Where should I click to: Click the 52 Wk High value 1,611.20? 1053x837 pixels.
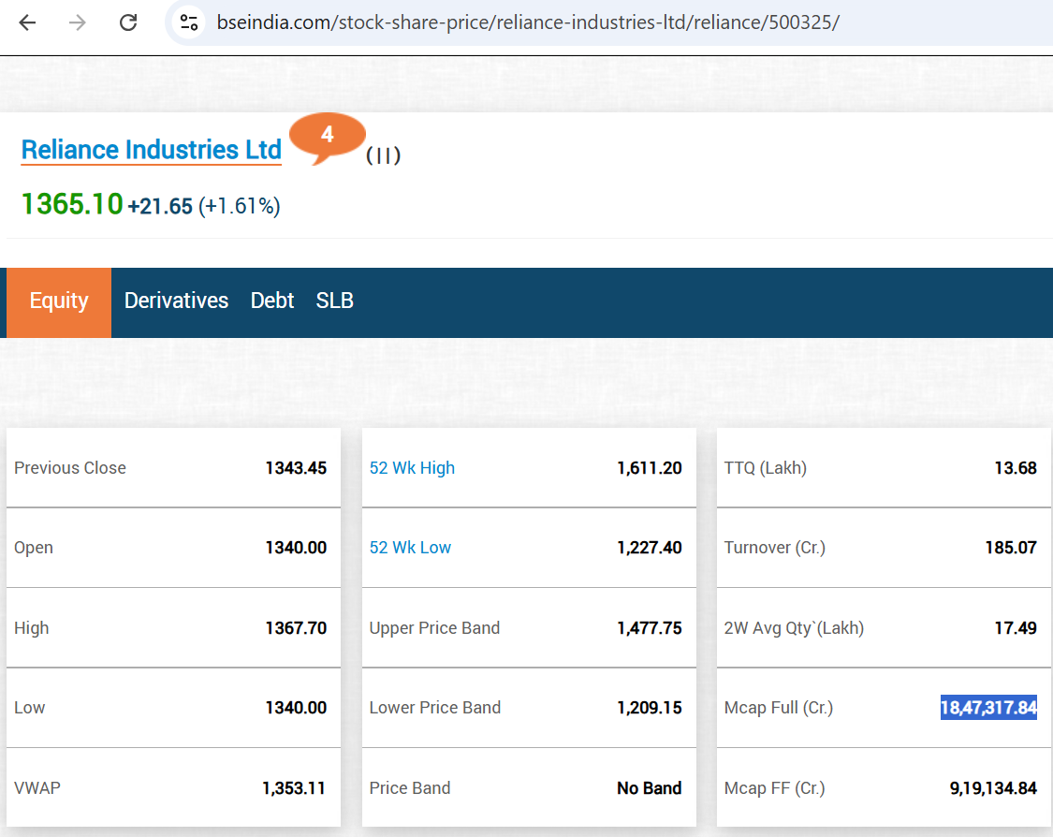pyautogui.click(x=650, y=468)
